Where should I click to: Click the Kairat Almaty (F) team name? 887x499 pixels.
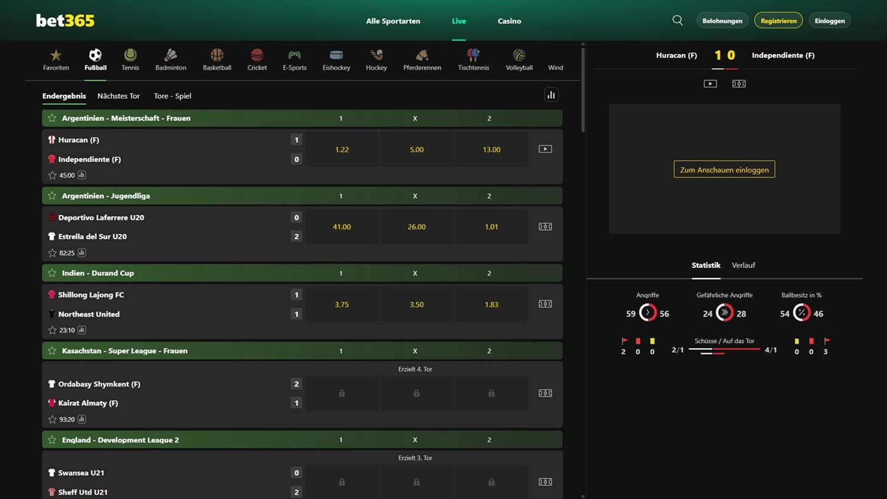click(x=88, y=403)
